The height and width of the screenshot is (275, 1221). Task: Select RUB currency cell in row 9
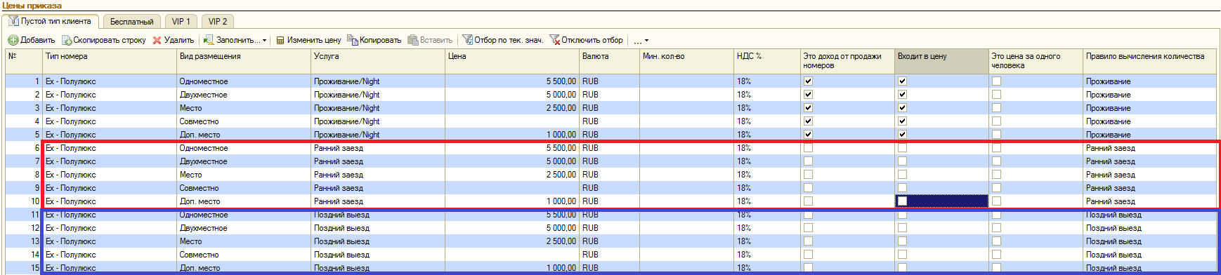point(609,188)
